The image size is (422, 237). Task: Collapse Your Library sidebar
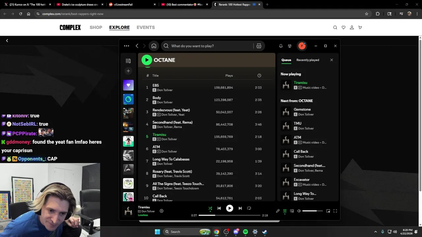coord(128,61)
